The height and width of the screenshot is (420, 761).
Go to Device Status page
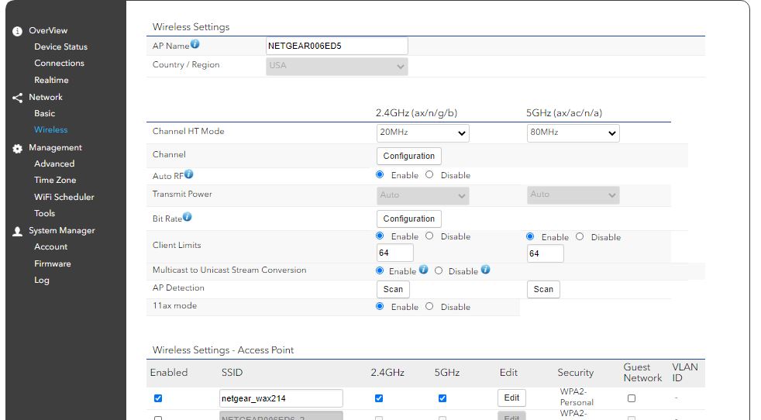tap(60, 46)
